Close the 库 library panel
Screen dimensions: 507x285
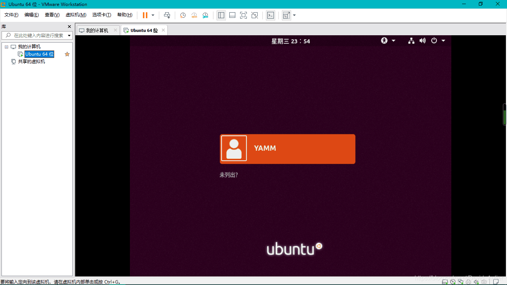[69, 27]
